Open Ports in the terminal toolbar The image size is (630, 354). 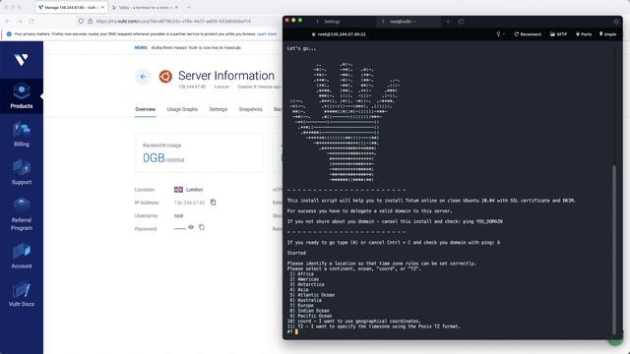584,34
